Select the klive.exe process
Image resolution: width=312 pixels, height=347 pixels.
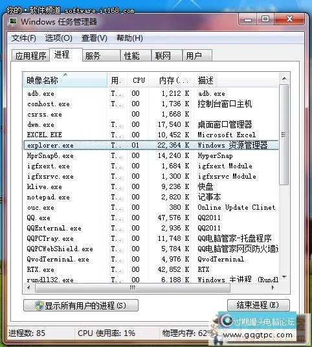[151, 186]
